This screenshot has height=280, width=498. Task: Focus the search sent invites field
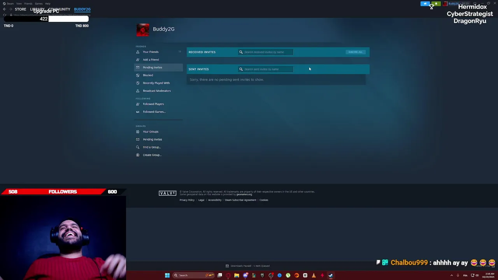pos(266,69)
